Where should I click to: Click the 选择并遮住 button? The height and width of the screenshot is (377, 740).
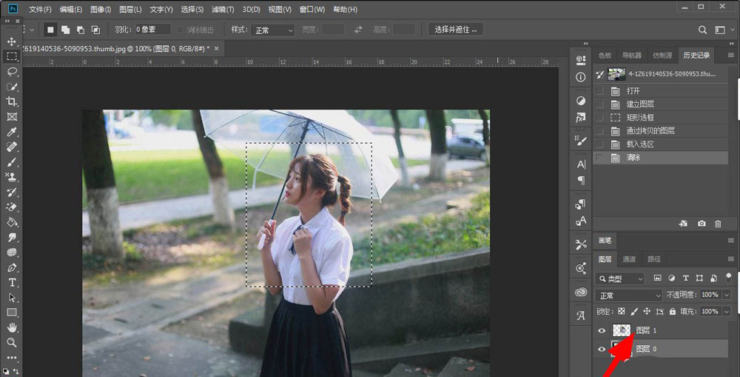coord(456,30)
